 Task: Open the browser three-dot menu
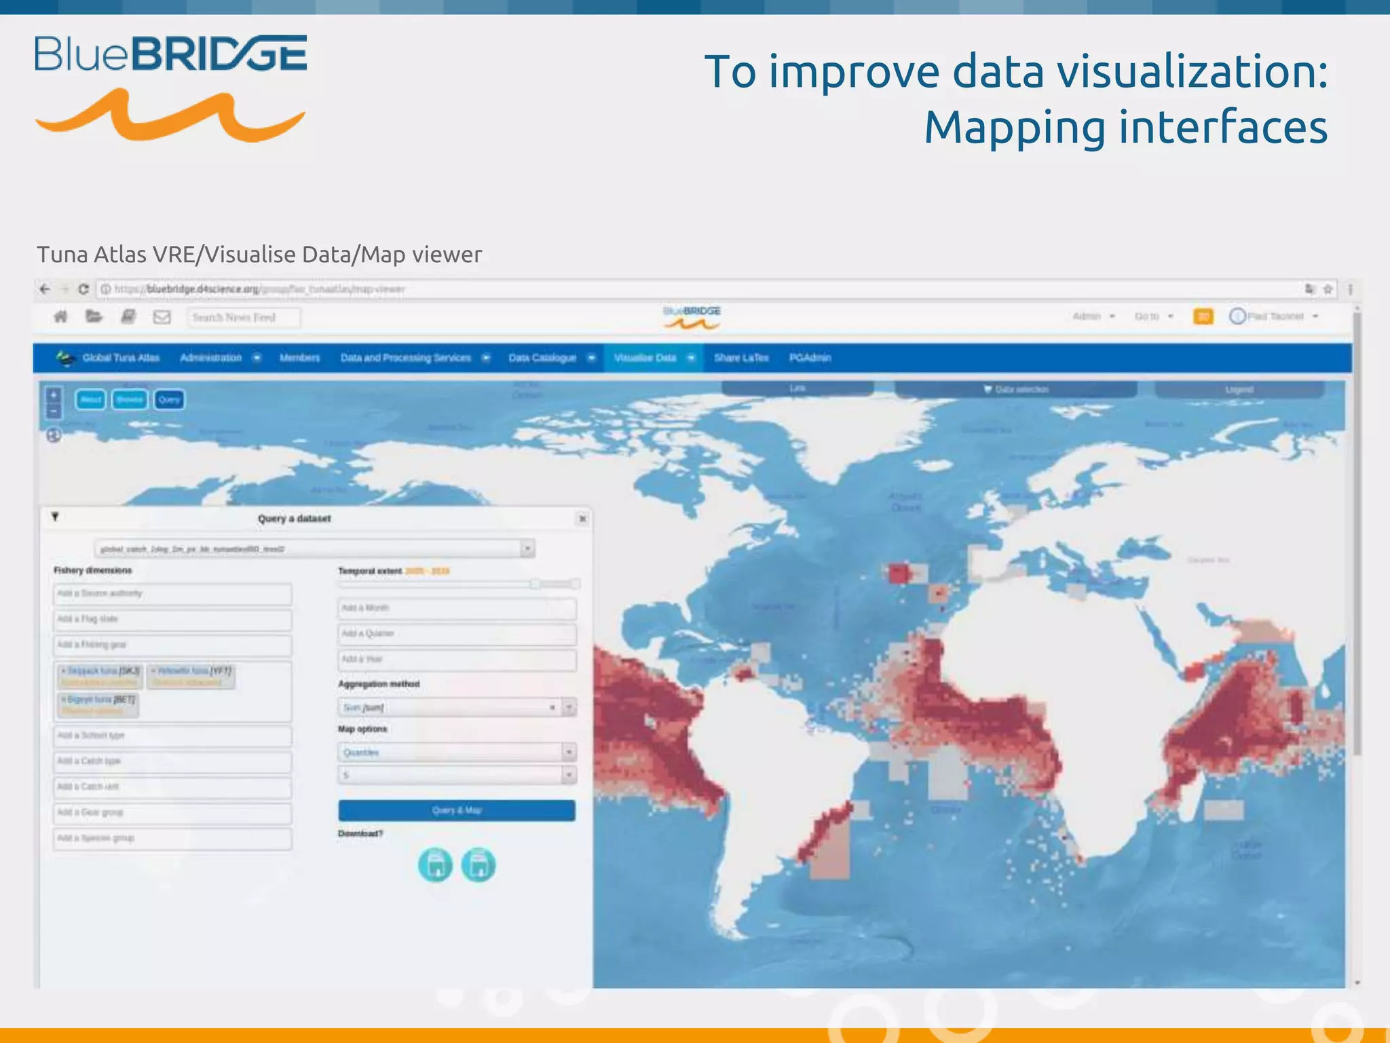pyautogui.click(x=1351, y=289)
